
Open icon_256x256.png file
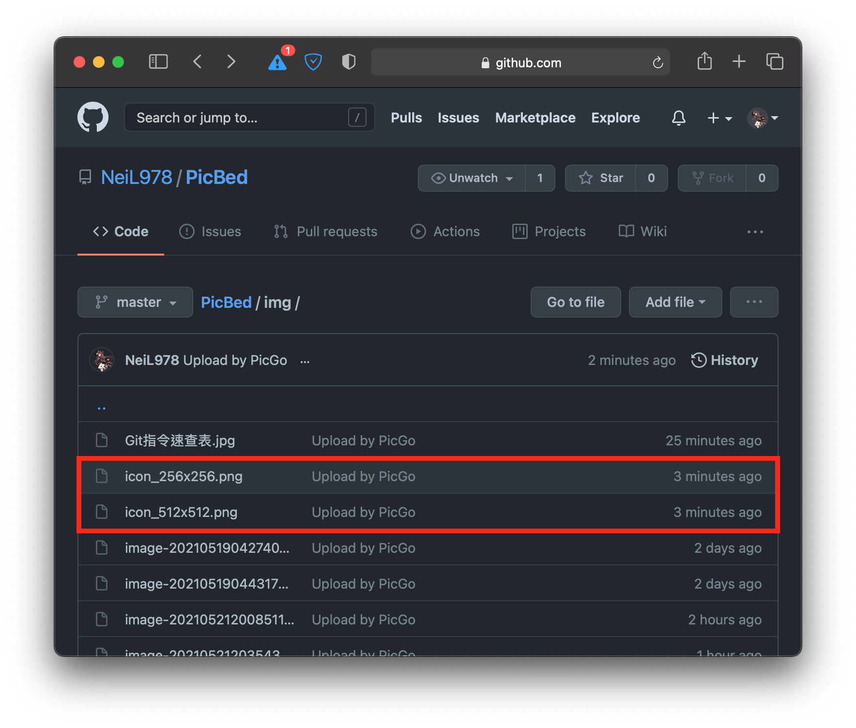click(x=183, y=476)
